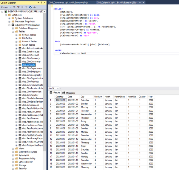179x170 pixels.
Task: Click the Security folder icon
Action: point(16,169)
